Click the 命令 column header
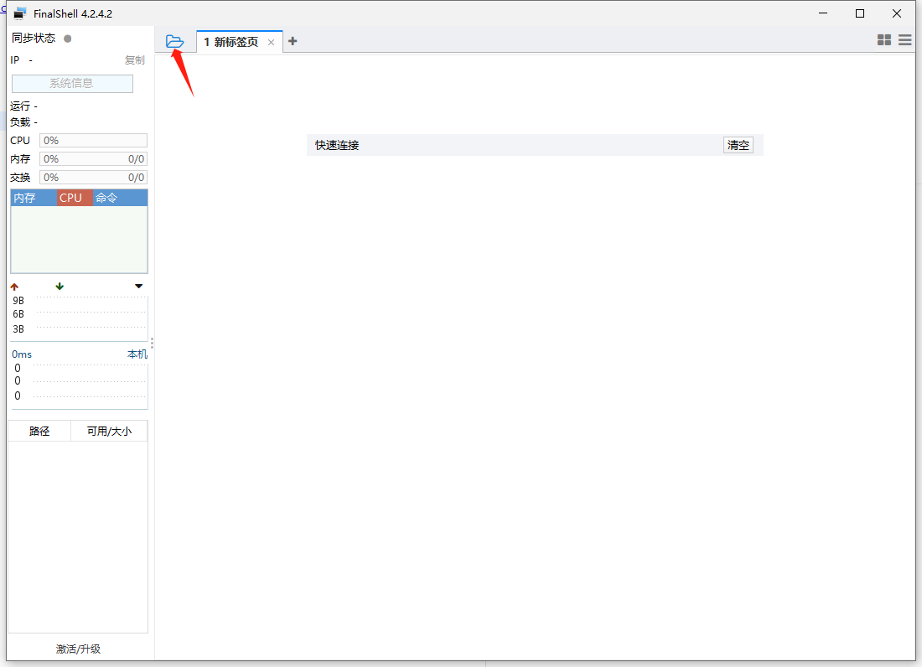The image size is (922, 667). [107, 198]
